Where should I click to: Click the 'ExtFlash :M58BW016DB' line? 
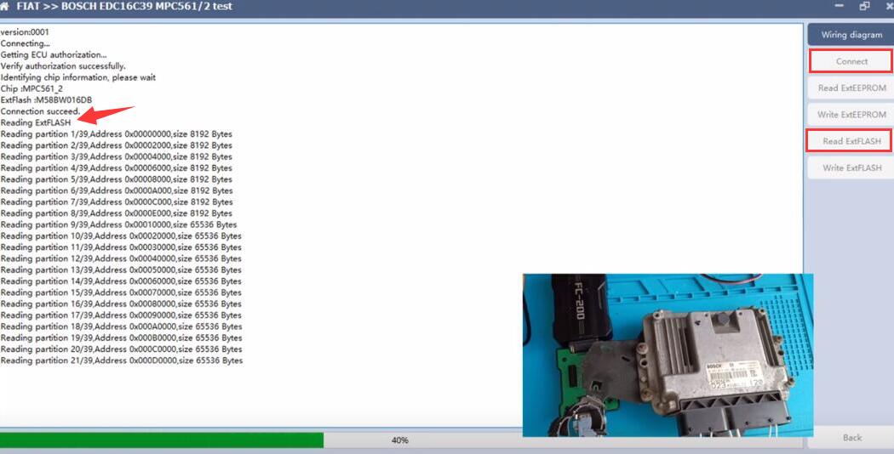point(46,100)
